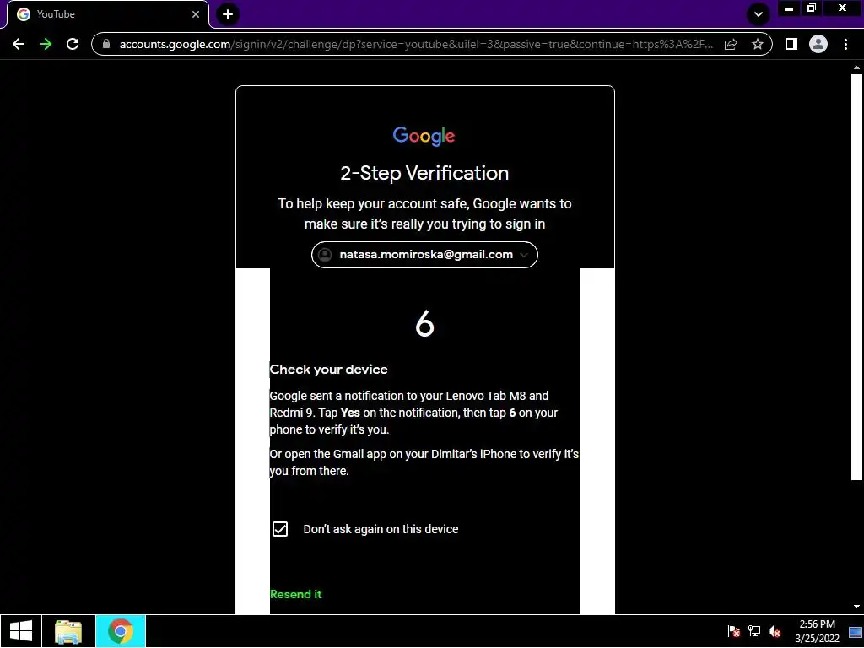View site info via lock icon
864x648 pixels.
(x=106, y=44)
